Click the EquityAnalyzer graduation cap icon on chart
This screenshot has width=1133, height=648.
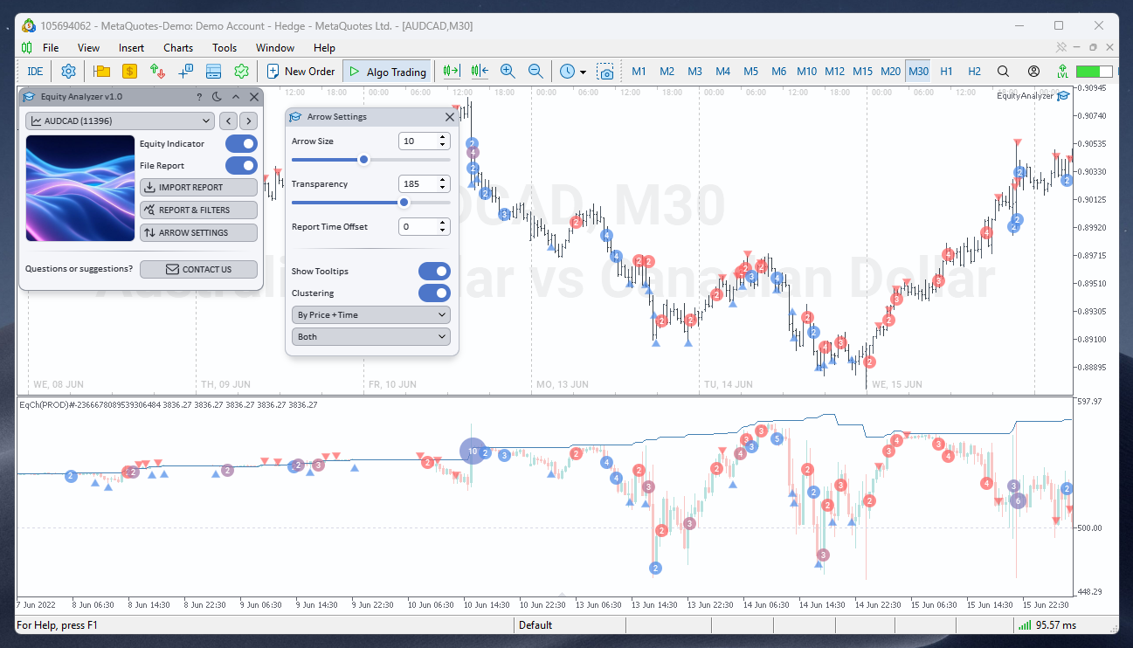click(1063, 96)
